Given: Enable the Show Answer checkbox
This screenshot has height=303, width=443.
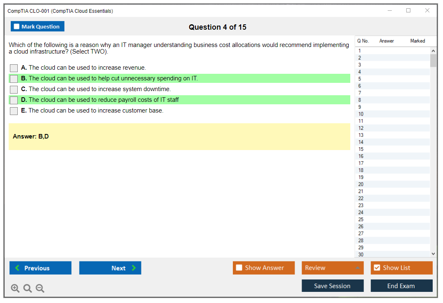Looking at the screenshot, I should [x=239, y=268].
